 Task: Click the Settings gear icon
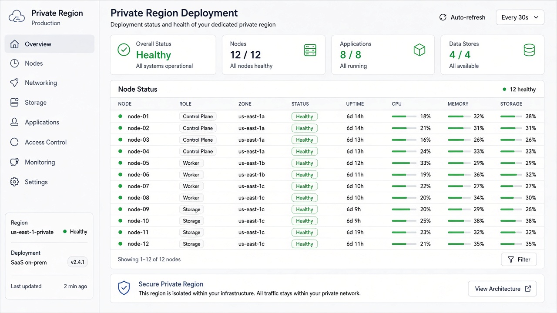tap(14, 182)
